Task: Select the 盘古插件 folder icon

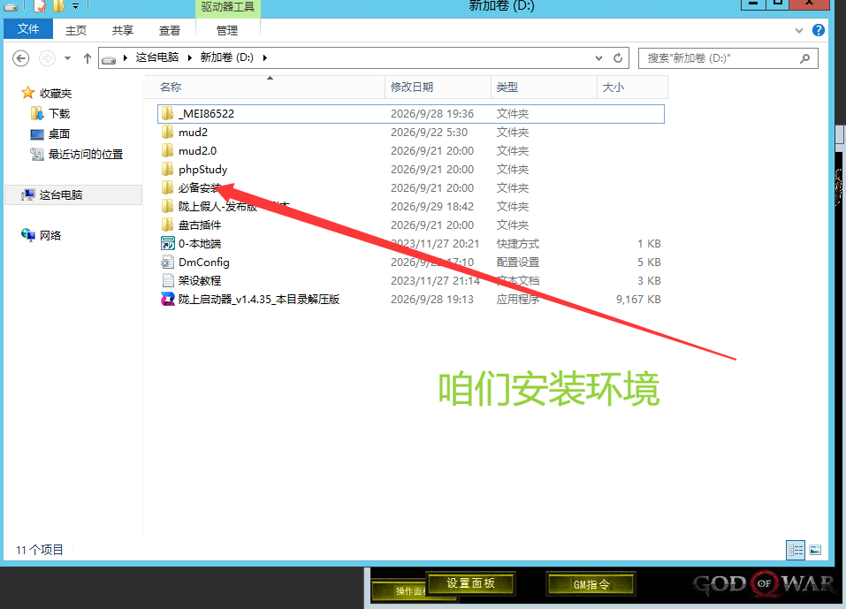Action: coord(168,225)
